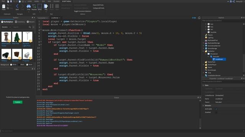Click the ReplicatedStorage icon in Explorer
Image resolution: width=245 pixels, height=137 pixels.
(206, 43)
